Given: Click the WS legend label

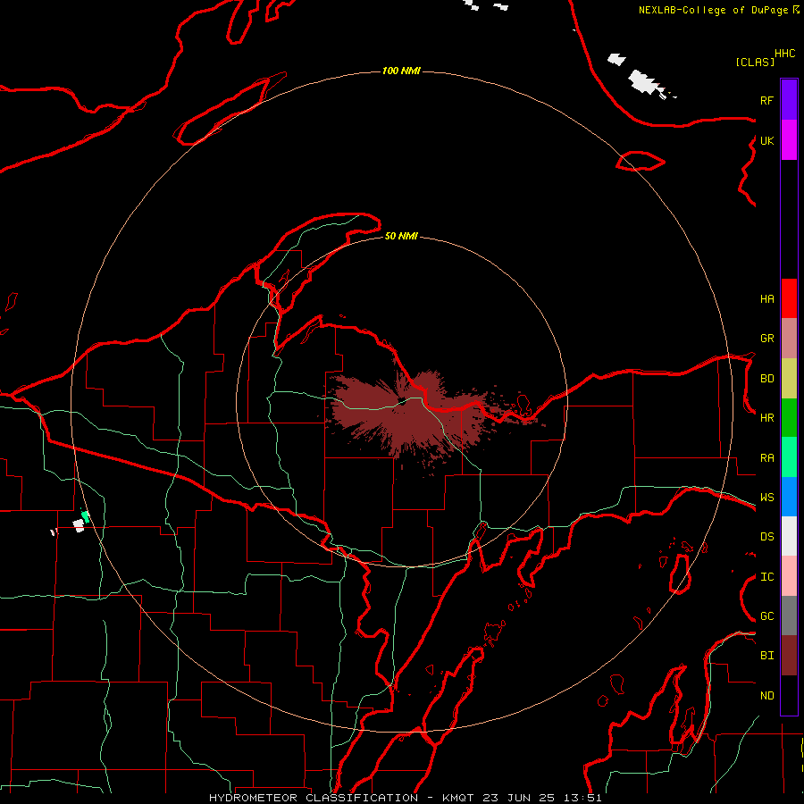Looking at the screenshot, I should [x=766, y=498].
